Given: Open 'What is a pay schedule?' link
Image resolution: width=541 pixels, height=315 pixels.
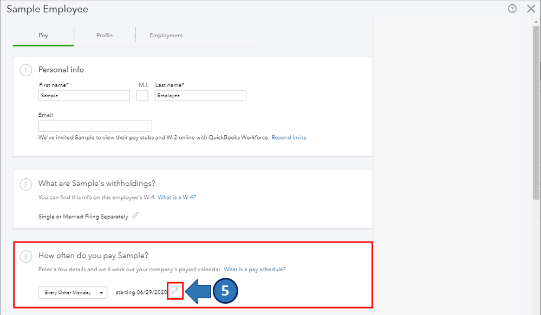Looking at the screenshot, I should [255, 269].
